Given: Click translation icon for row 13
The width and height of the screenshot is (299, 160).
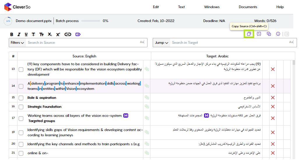Looking at the screenshot, I should [x=147, y=69].
